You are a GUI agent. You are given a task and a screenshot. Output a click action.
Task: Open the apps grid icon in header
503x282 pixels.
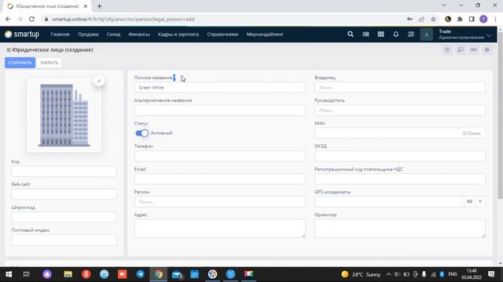click(380, 34)
